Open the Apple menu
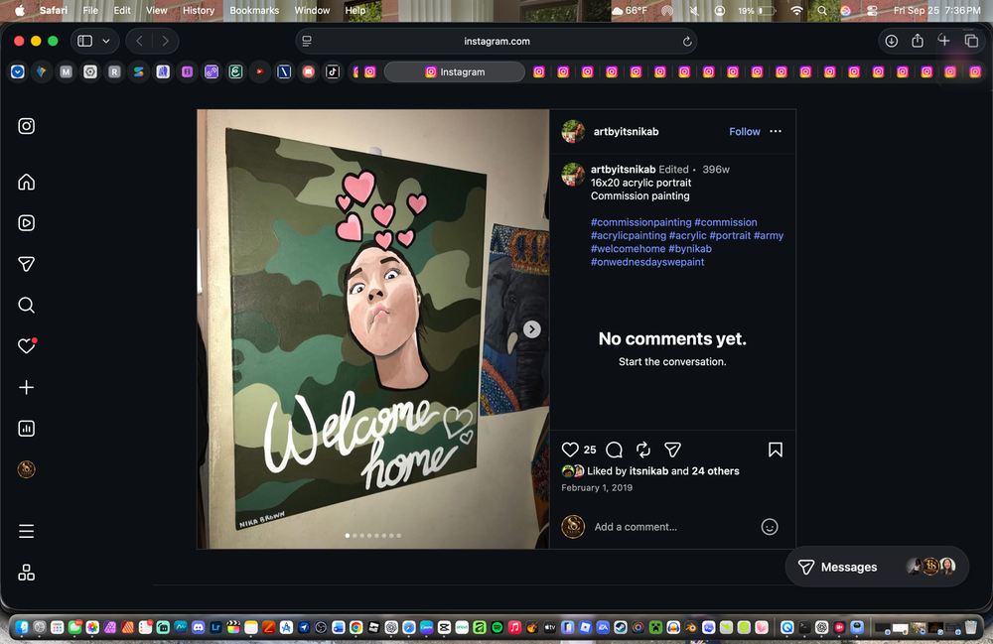 coord(20,10)
